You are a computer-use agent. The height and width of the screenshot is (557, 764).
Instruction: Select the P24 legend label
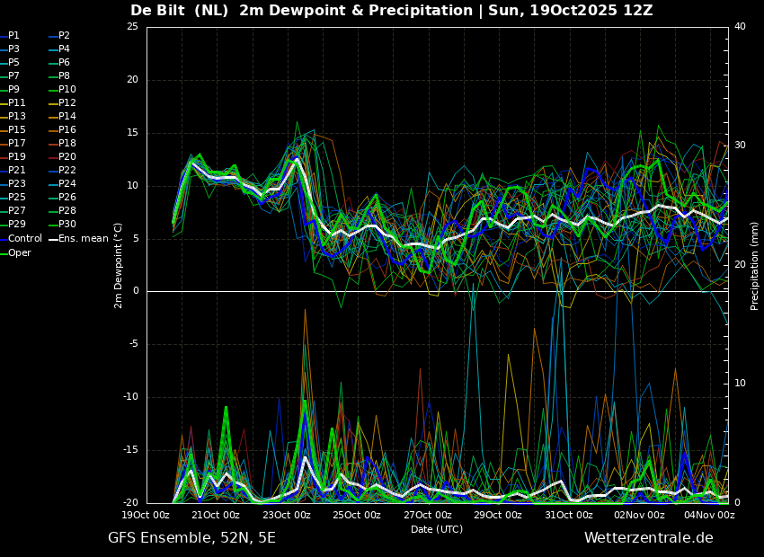pyautogui.click(x=67, y=183)
